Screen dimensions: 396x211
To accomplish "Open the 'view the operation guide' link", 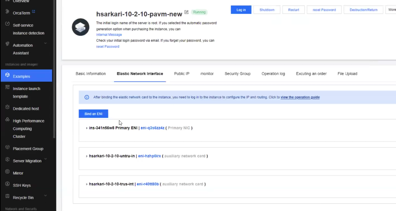I will point(300,97).
